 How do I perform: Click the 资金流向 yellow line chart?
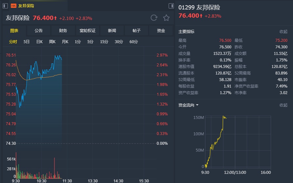point(217,141)
